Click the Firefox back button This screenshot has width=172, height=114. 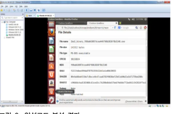point(58,28)
